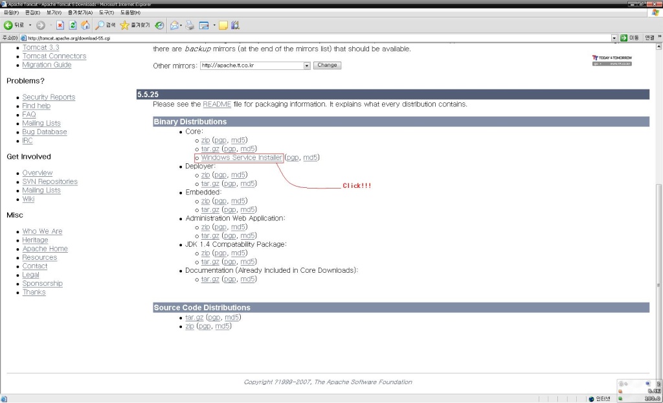Expand the Edit icon dropdown arrow
This screenshot has width=663, height=403.
214,25
